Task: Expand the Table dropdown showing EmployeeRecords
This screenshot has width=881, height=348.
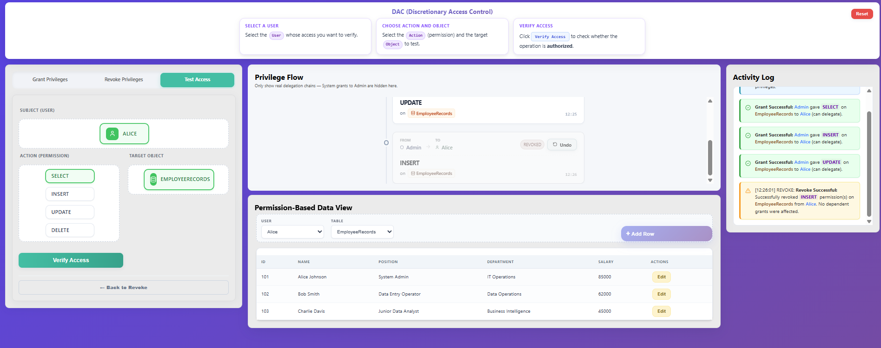Action: click(362, 232)
